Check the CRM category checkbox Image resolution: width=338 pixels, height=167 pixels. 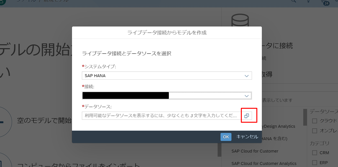[x=315, y=153]
